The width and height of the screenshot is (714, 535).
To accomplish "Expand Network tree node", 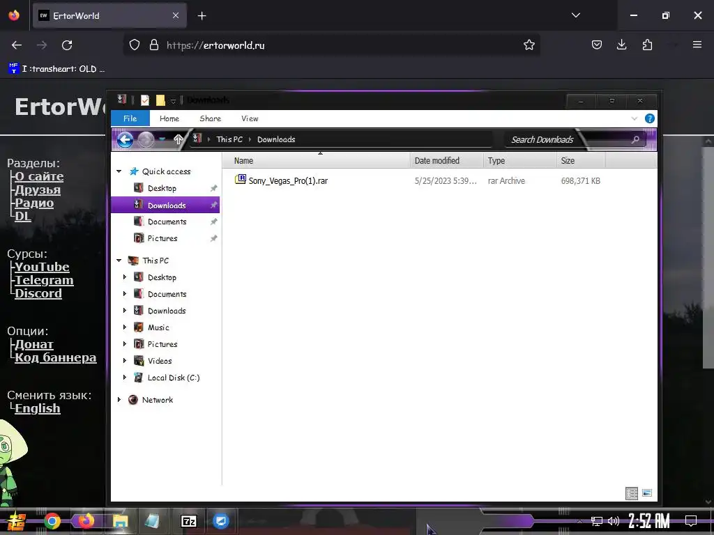I will (x=119, y=399).
